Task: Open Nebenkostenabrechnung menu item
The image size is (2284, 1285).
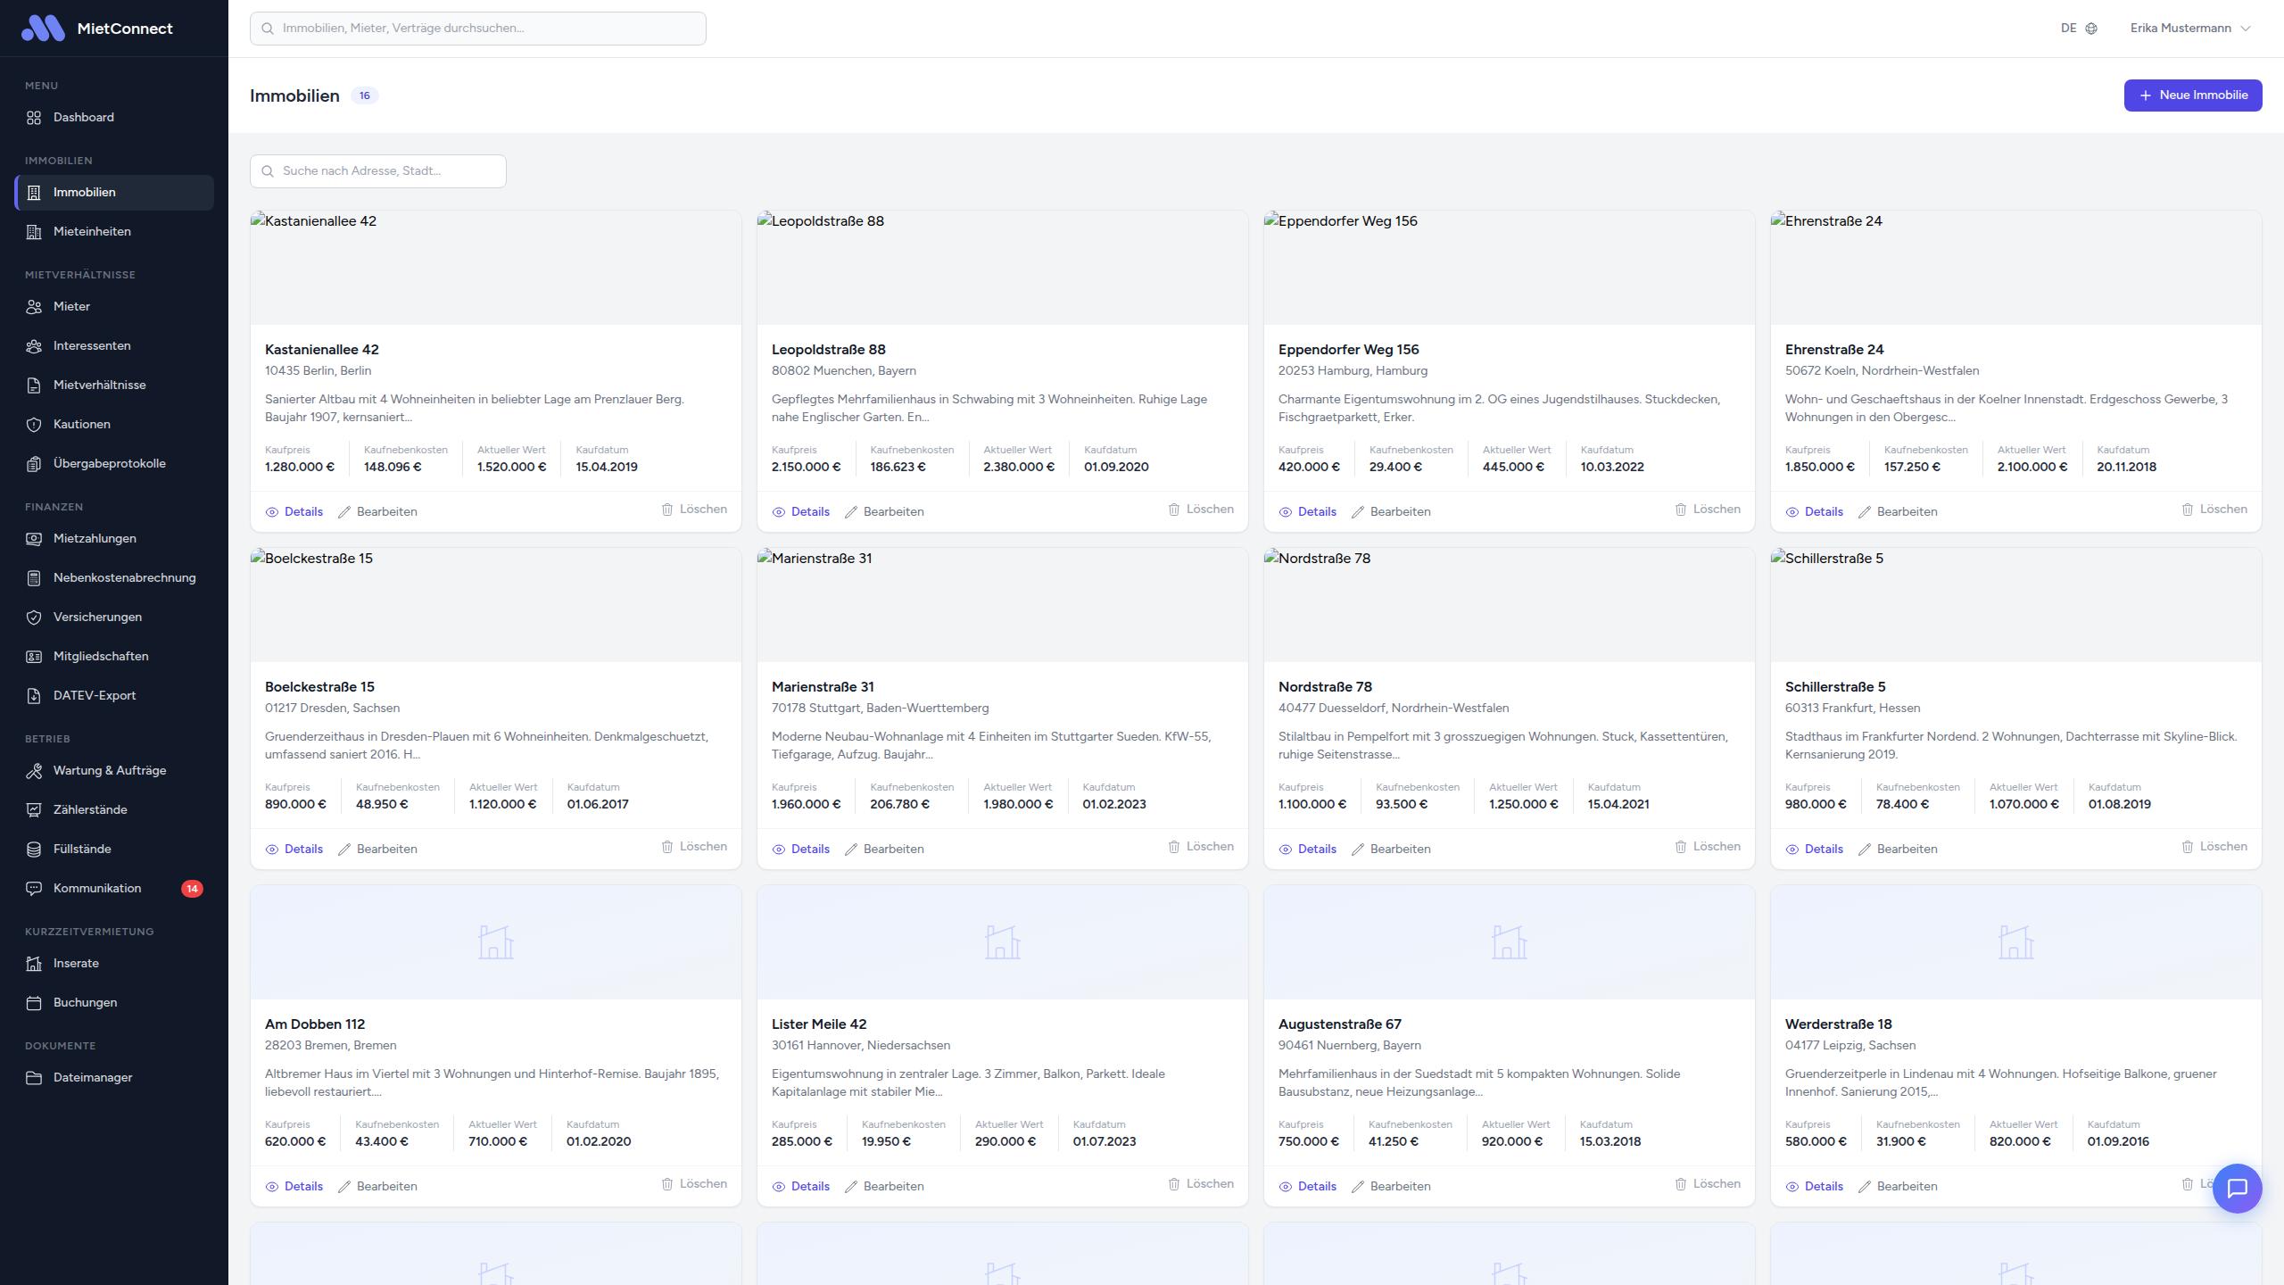Action: [x=124, y=578]
